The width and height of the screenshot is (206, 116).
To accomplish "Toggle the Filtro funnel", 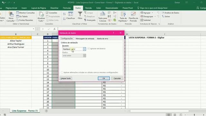I will (80, 15).
